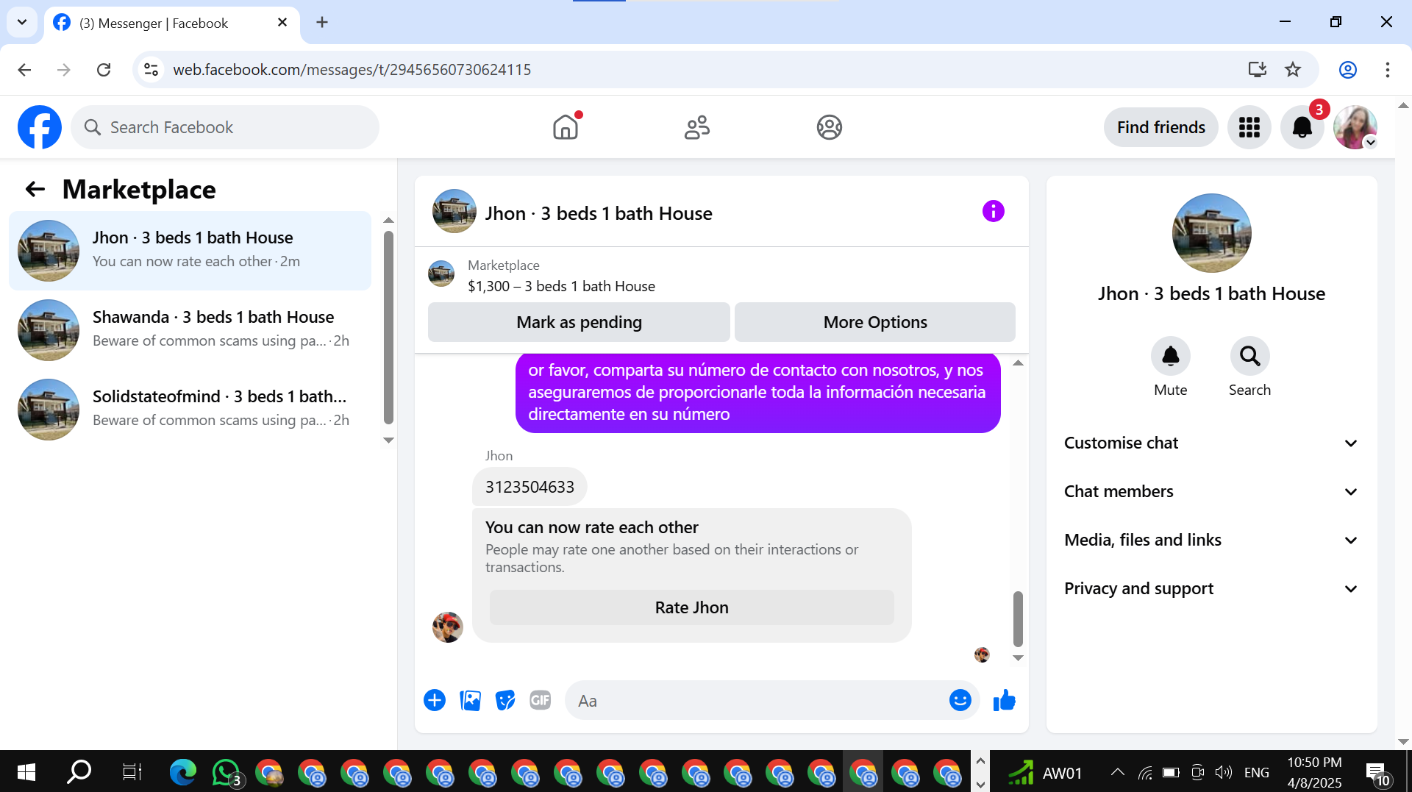Click the $1,300 – 3 beds listing text
Image resolution: width=1412 pixels, height=792 pixels.
[561, 286]
